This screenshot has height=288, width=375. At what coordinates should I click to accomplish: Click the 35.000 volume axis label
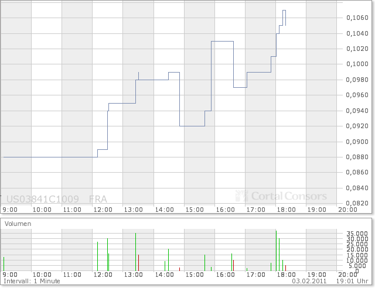click(x=357, y=234)
